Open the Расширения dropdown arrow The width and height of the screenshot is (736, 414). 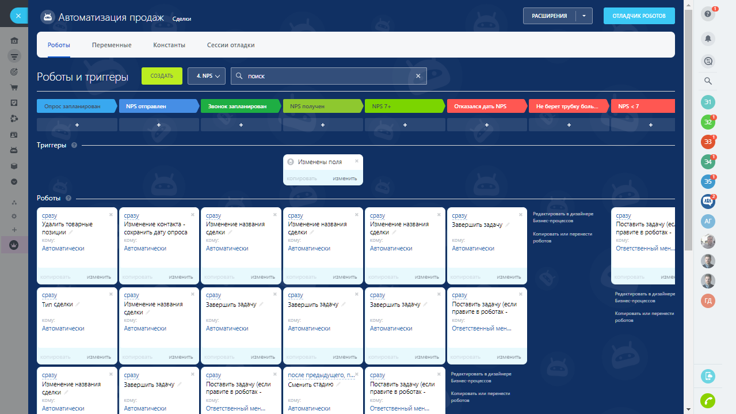click(x=584, y=16)
